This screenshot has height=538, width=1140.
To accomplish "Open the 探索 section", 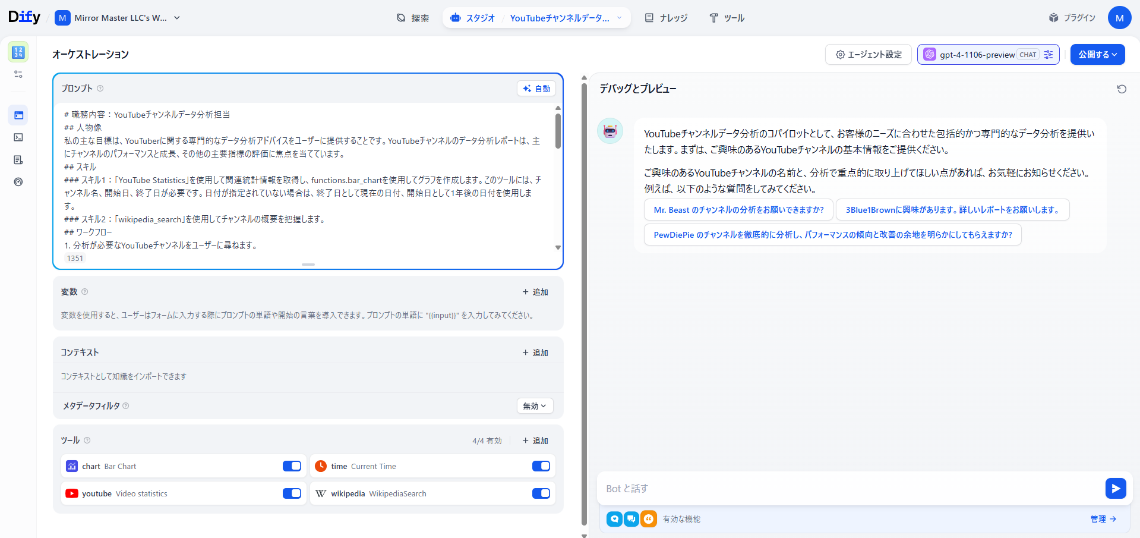I will click(413, 18).
